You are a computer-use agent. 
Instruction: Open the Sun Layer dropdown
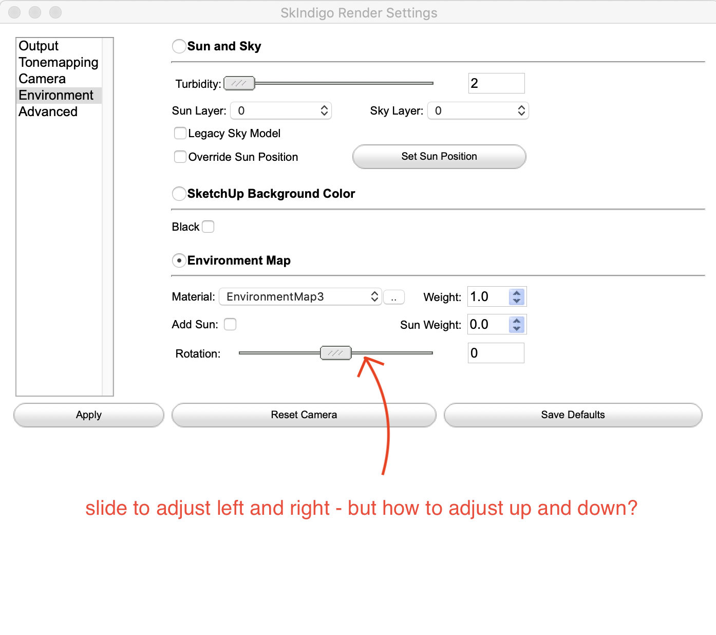pos(281,111)
